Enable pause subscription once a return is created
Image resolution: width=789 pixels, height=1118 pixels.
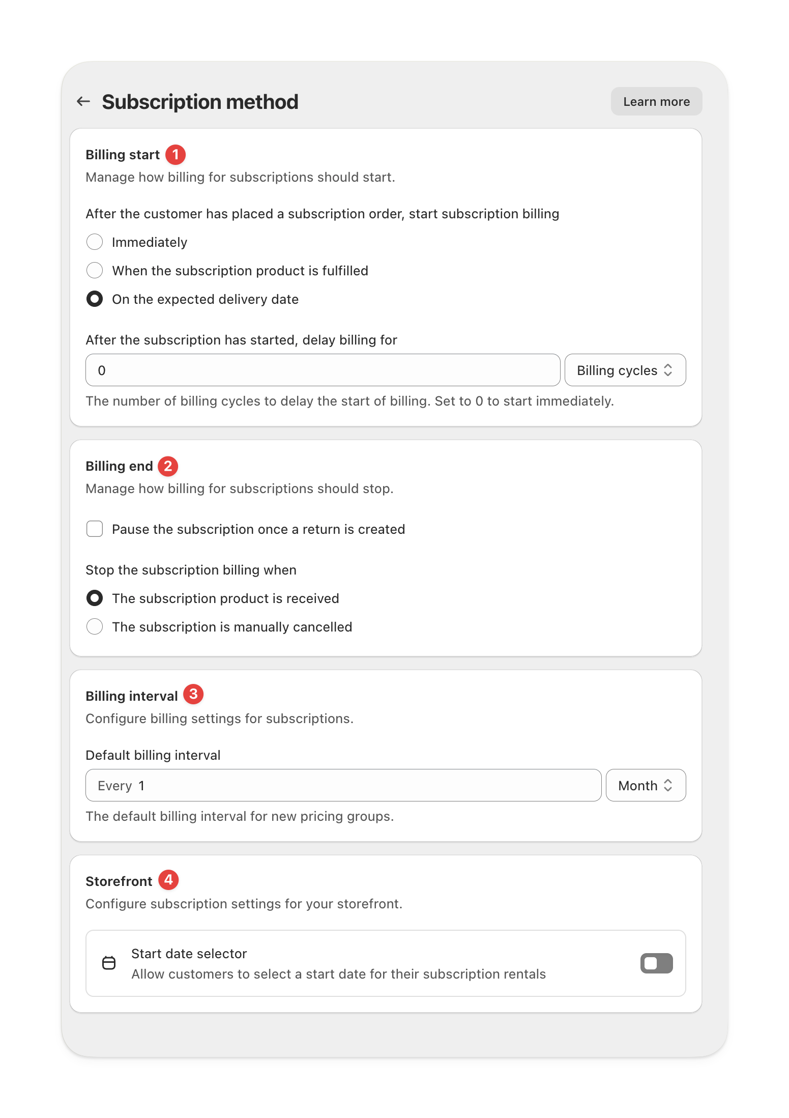tap(95, 529)
